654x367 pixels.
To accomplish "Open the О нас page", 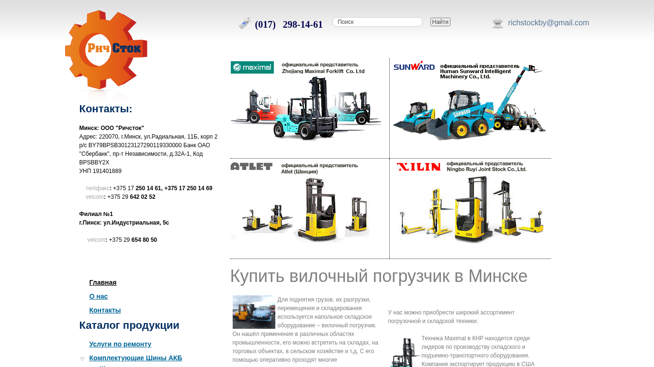I will 99,296.
